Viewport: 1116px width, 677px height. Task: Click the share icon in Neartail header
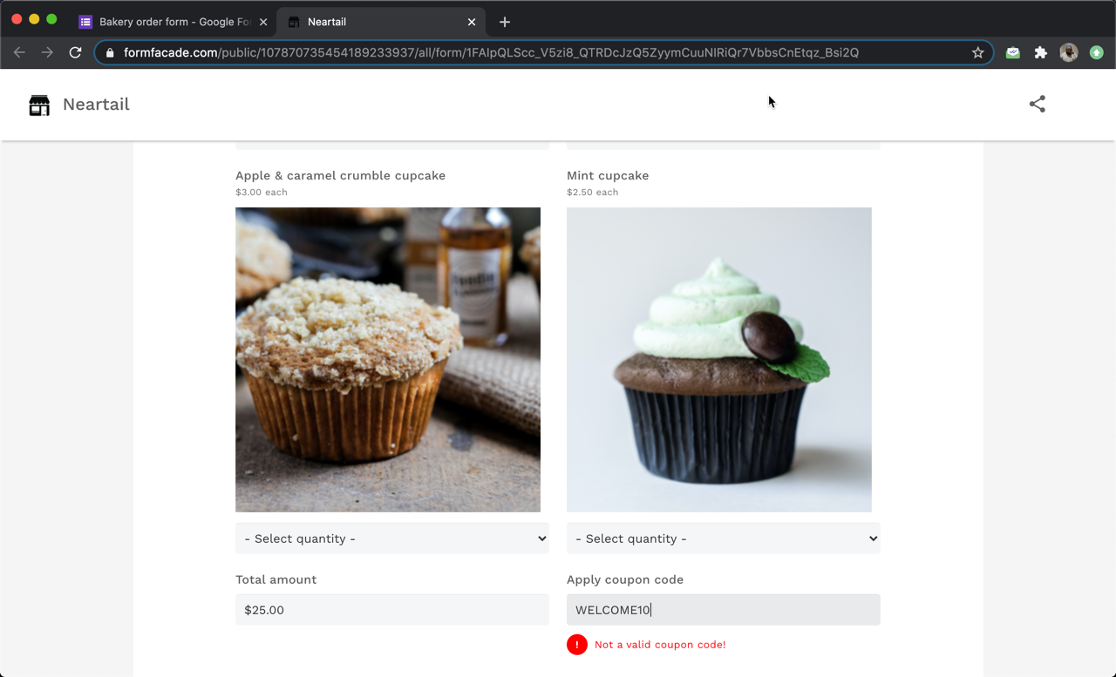pos(1037,104)
